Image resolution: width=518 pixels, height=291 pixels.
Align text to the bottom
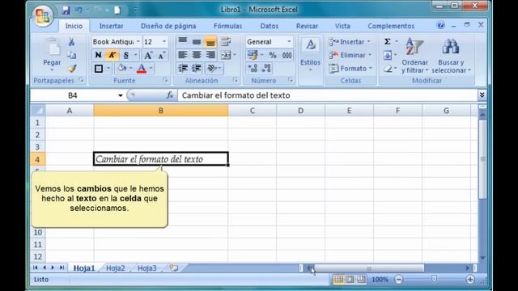tap(210, 41)
